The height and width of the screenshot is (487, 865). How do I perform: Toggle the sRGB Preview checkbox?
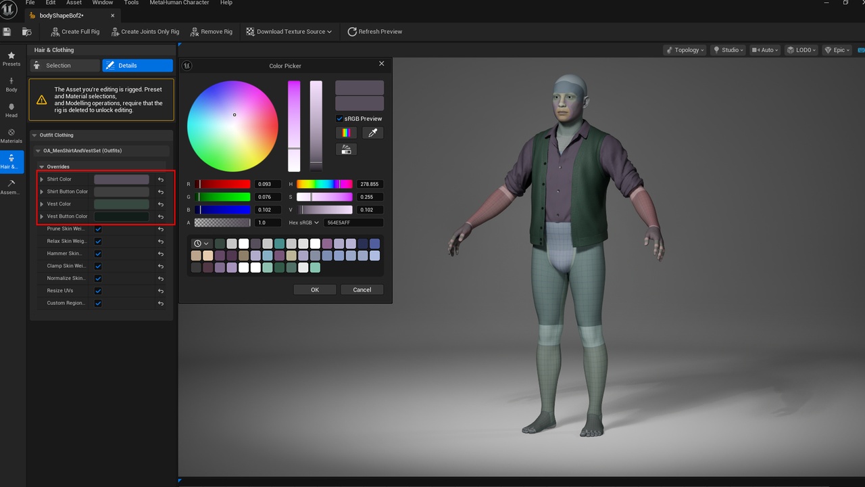[339, 118]
